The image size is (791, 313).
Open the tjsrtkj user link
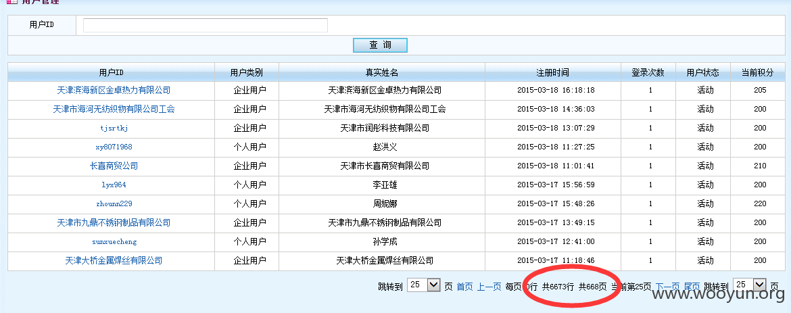point(114,128)
